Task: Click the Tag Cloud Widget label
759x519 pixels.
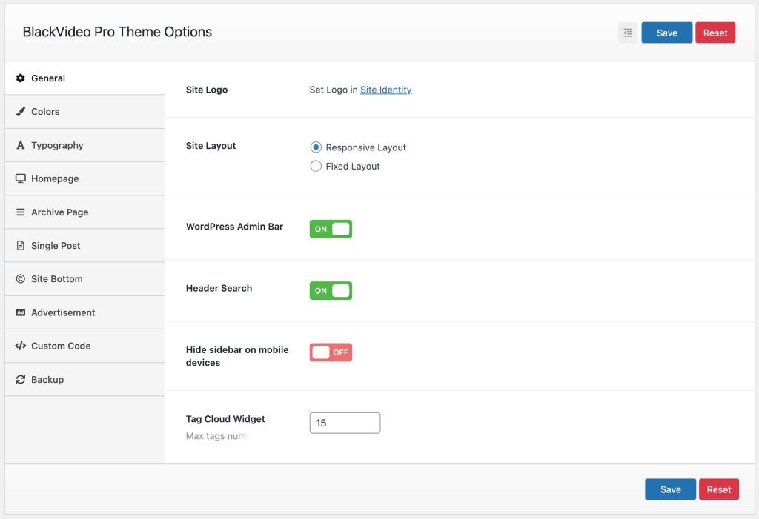Action: 225,419
